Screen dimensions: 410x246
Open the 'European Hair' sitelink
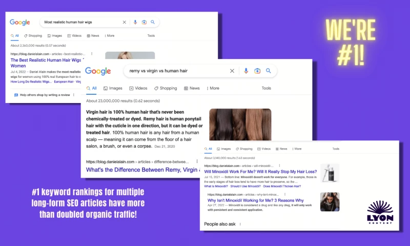[x=64, y=82]
